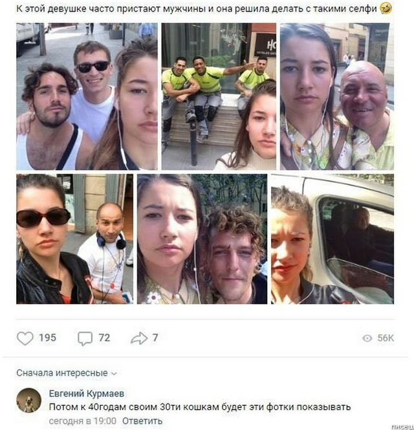Click the laughing emoji in post text
The image size is (414, 430).
coord(385,9)
